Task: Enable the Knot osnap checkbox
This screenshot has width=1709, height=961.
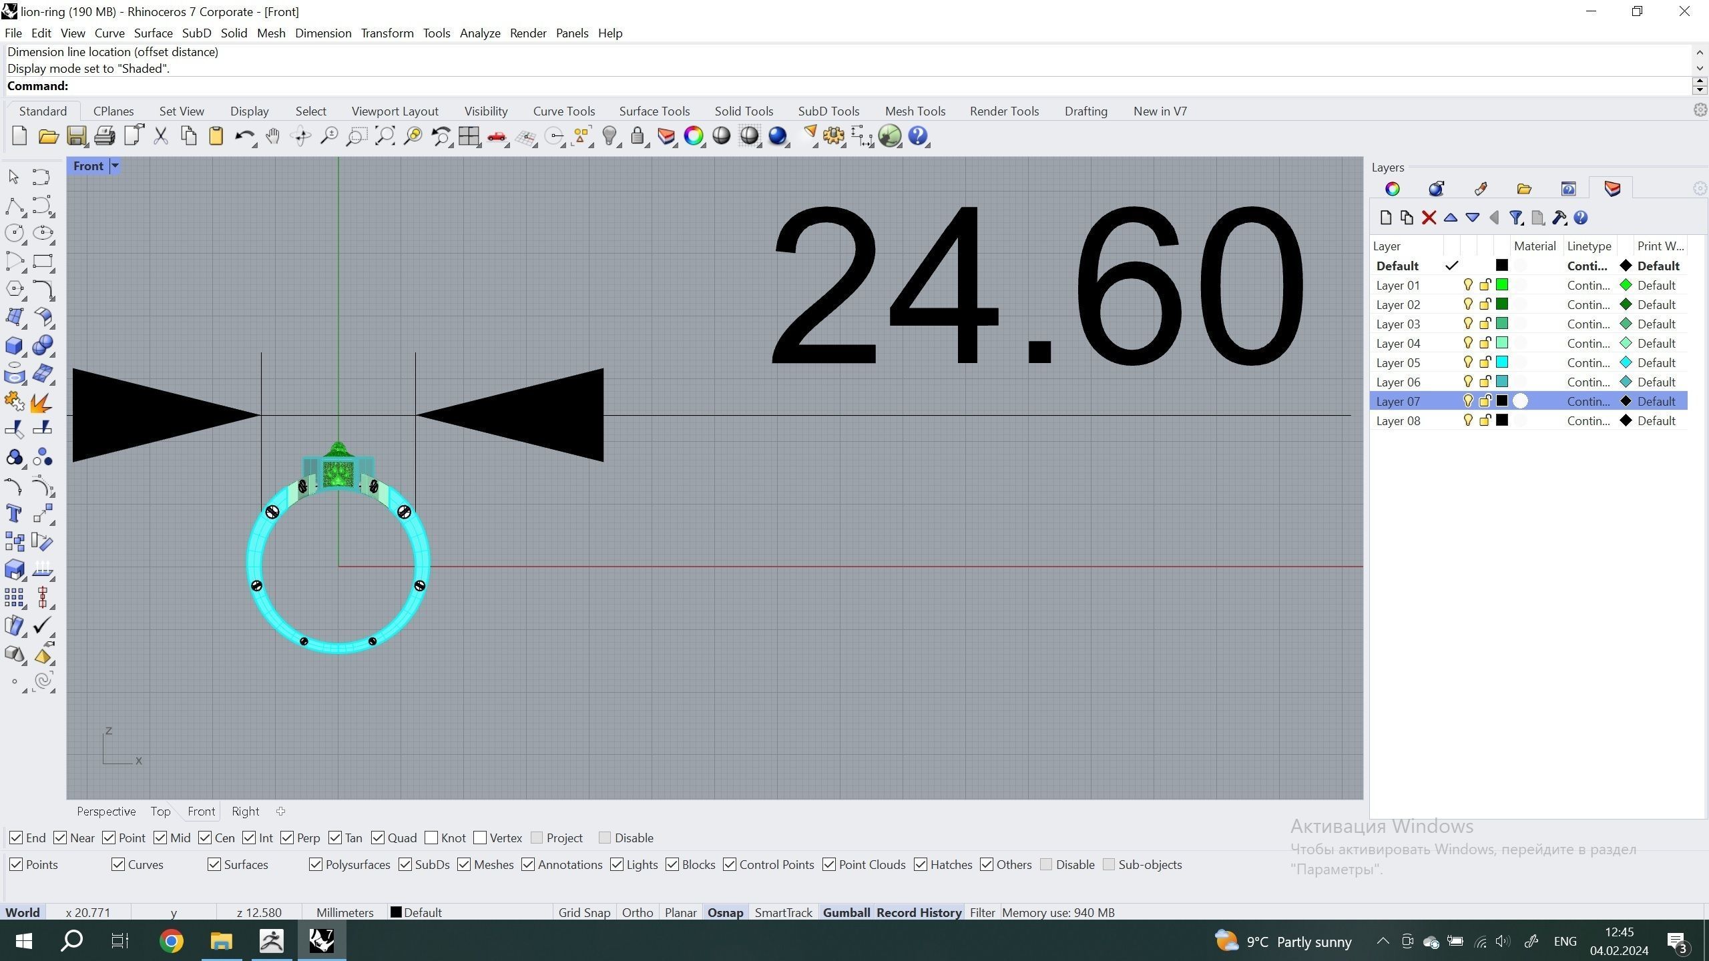Action: pos(432,838)
